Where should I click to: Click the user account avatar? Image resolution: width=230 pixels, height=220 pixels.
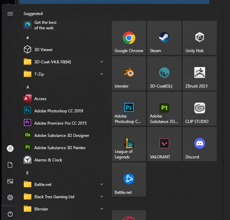(x=10, y=148)
